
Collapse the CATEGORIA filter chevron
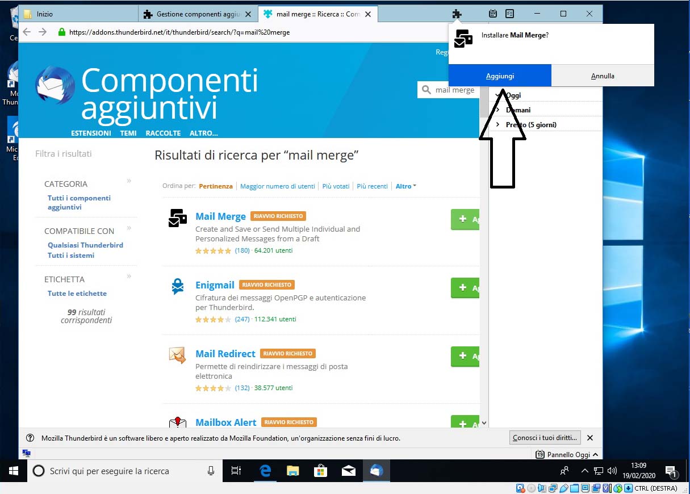pyautogui.click(x=129, y=181)
